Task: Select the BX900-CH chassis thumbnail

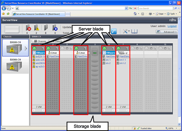Action: 15,65
